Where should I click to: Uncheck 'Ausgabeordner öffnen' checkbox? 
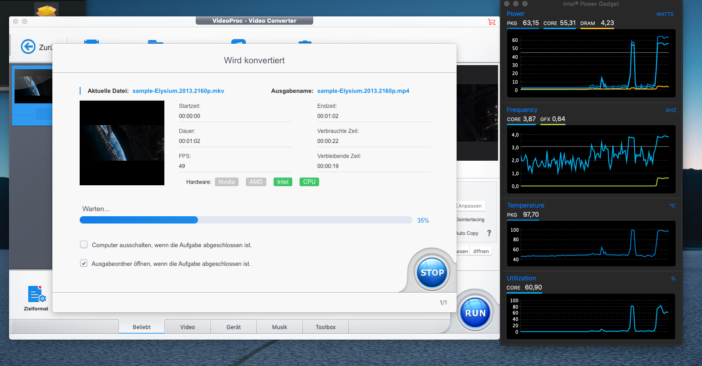click(84, 263)
